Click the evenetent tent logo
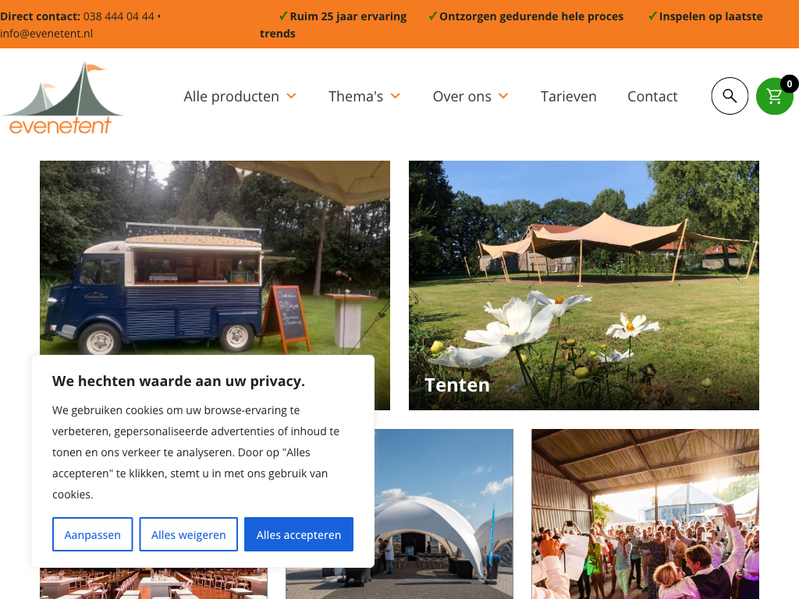This screenshot has width=799, height=599. (x=62, y=98)
